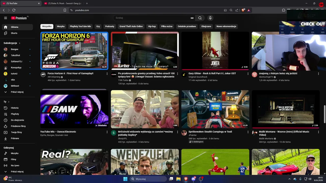Viewport: 326px width, 183px height.
Task: Select the Gry filter chip
Action: pos(98,26)
